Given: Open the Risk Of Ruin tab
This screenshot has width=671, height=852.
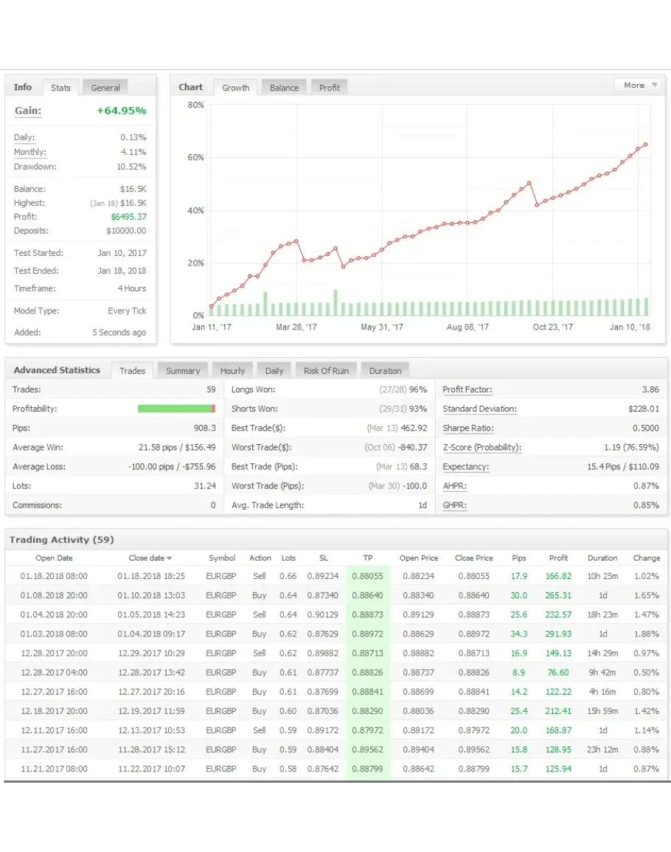Looking at the screenshot, I should coord(326,371).
